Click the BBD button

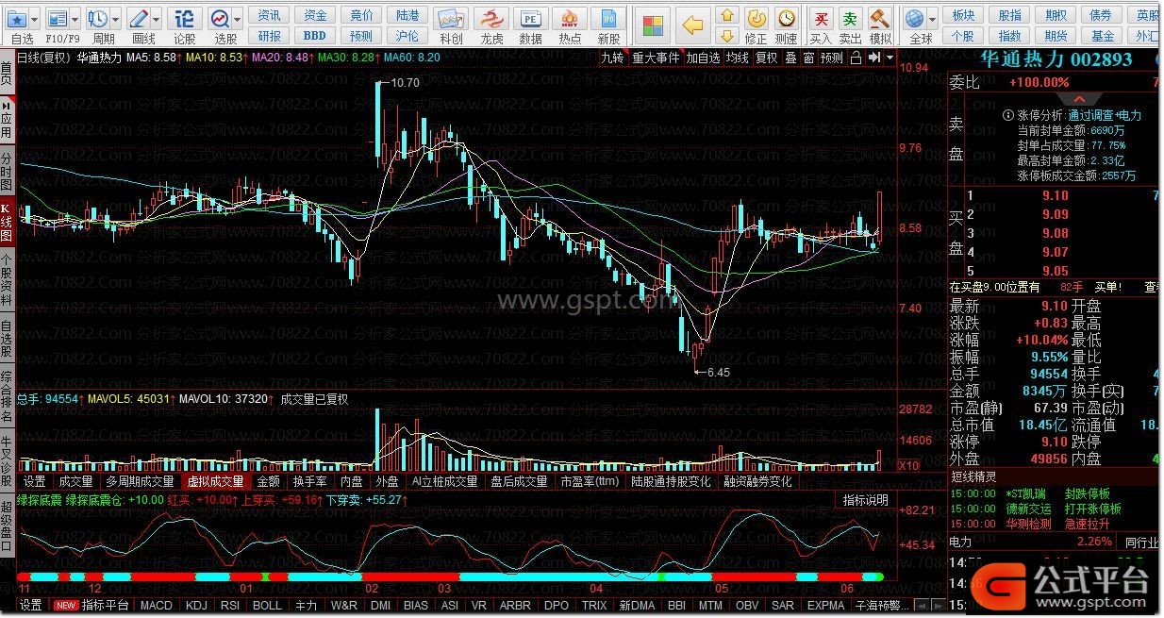315,36
